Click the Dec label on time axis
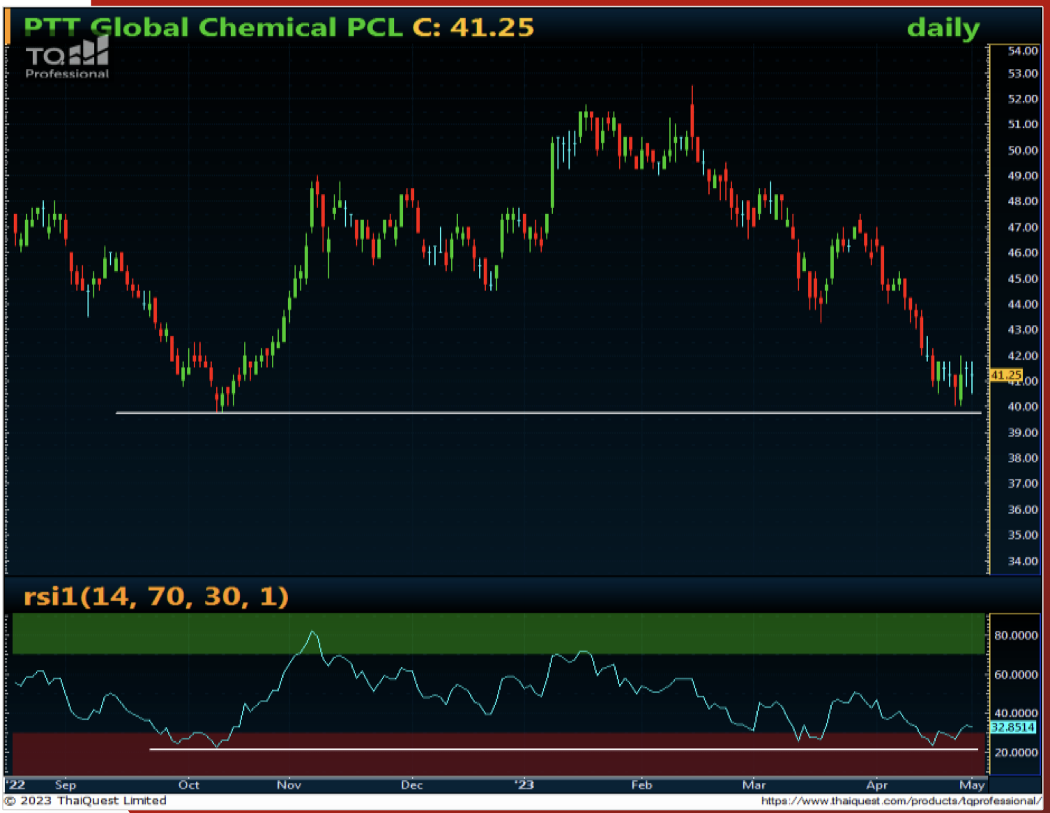This screenshot has height=813, width=1050. pos(411,785)
